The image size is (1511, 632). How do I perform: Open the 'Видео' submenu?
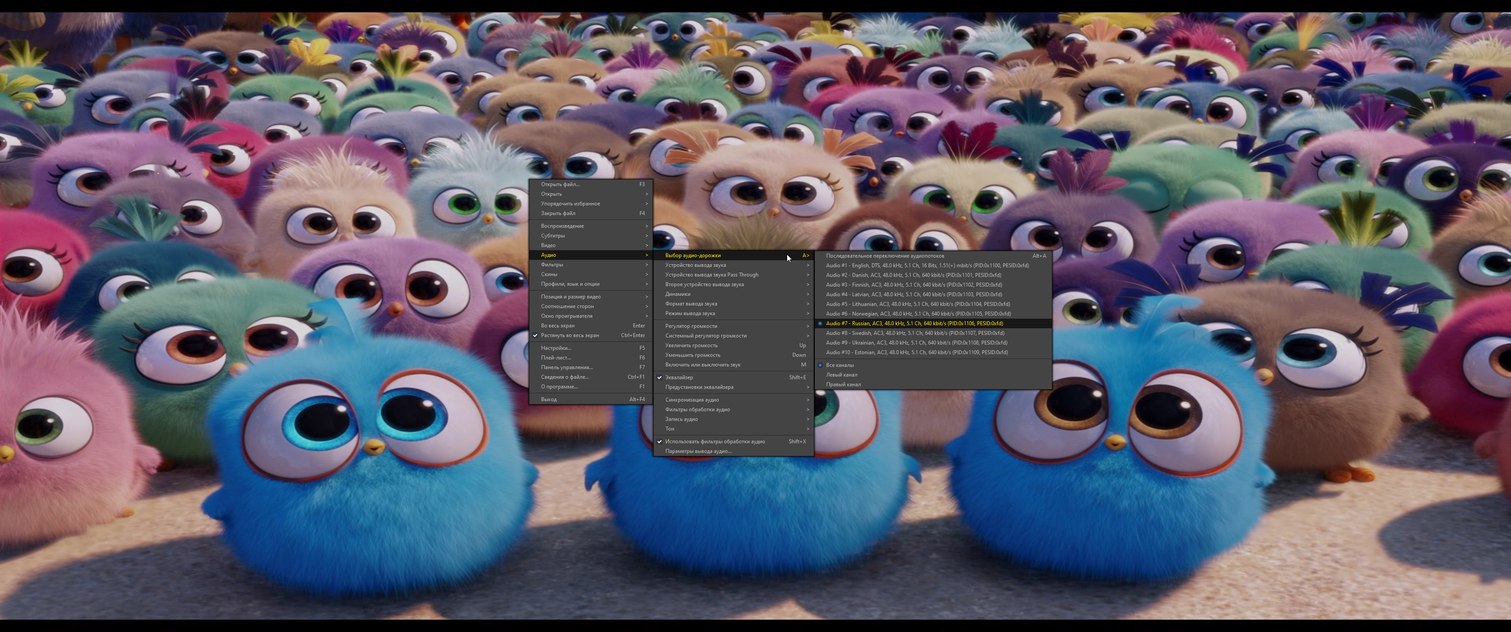click(591, 245)
